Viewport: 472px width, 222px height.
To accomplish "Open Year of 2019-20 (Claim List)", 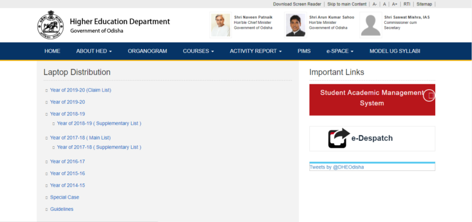I will [81, 90].
